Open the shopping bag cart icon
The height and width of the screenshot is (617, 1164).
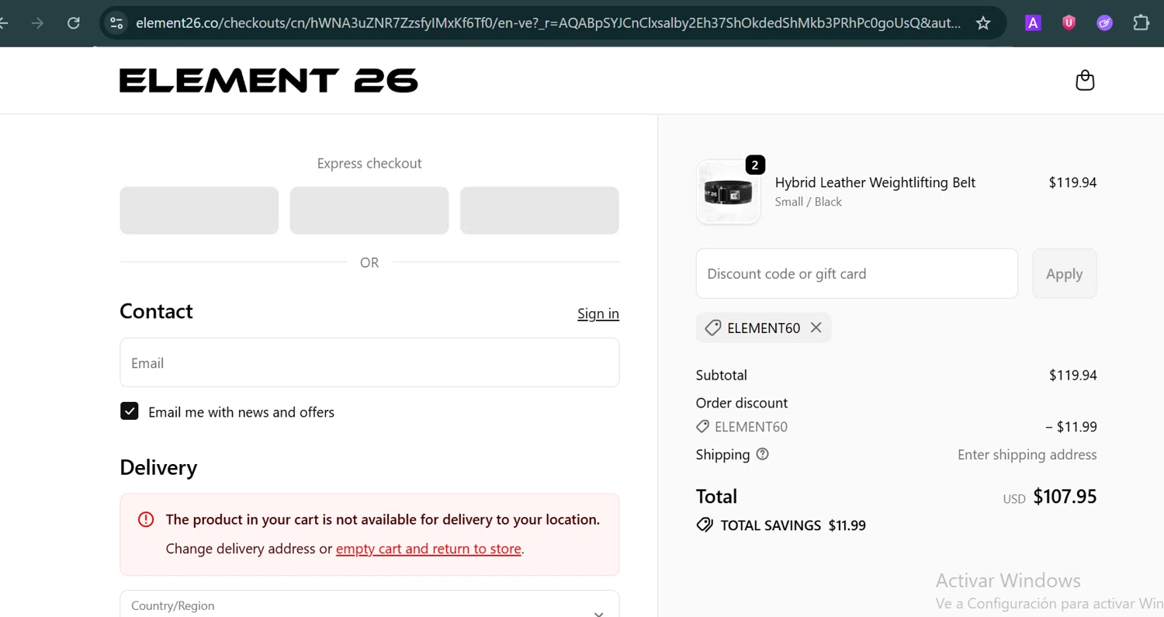[1085, 81]
